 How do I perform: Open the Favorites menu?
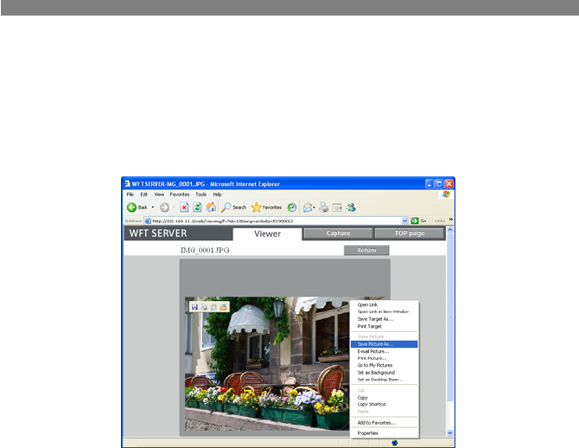pyautogui.click(x=180, y=195)
